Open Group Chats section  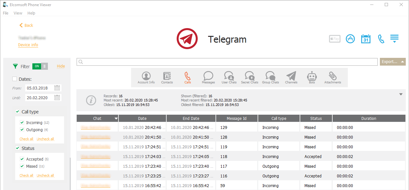(270, 78)
